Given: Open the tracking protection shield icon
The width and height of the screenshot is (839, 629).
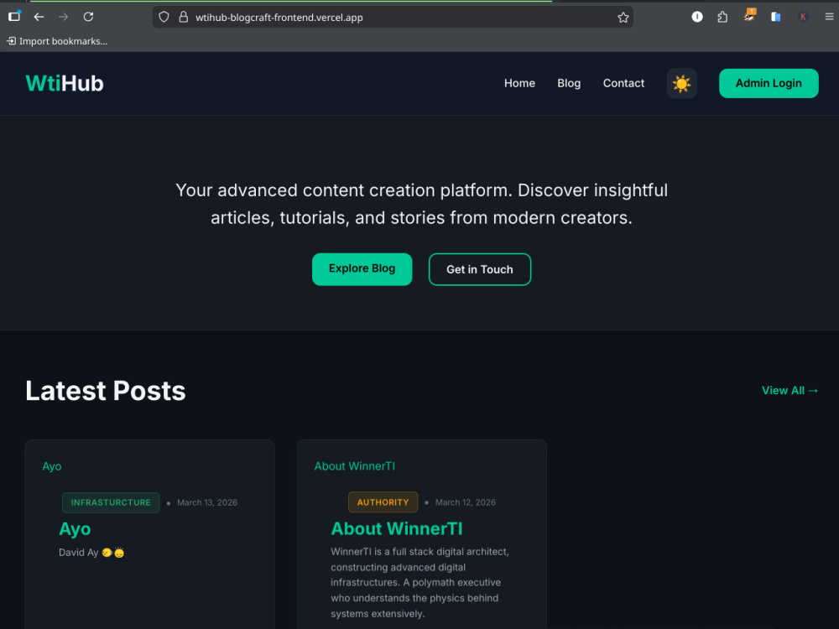Looking at the screenshot, I should [x=164, y=17].
